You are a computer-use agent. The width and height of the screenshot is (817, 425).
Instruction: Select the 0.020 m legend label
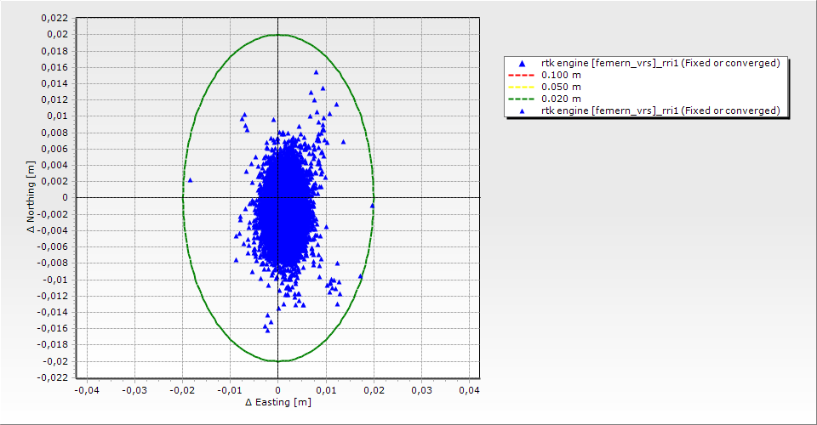pyautogui.click(x=562, y=99)
